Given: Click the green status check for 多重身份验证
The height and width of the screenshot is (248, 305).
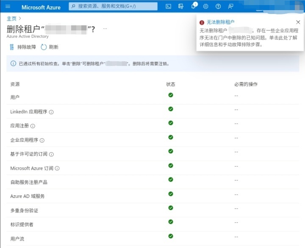Looking at the screenshot, I should click(171, 208).
